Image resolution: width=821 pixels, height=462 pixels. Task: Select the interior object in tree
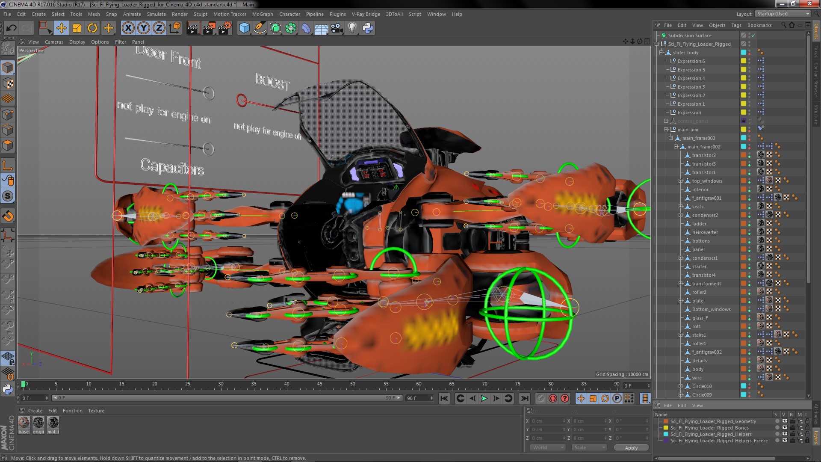tap(700, 190)
